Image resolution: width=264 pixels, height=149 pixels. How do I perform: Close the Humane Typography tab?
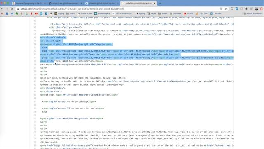pyautogui.click(x=45, y=3)
